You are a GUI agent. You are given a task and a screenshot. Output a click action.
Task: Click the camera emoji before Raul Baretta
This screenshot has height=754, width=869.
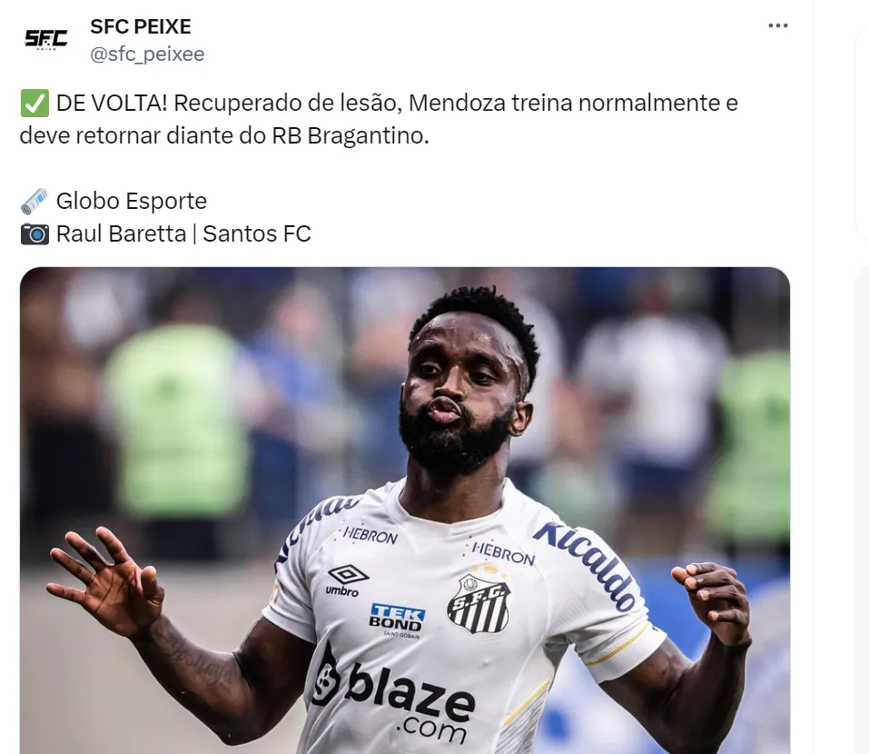coord(35,234)
